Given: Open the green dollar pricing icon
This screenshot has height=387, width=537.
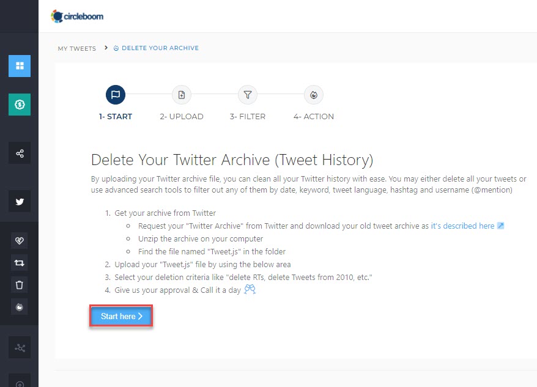Looking at the screenshot, I should click(x=20, y=105).
